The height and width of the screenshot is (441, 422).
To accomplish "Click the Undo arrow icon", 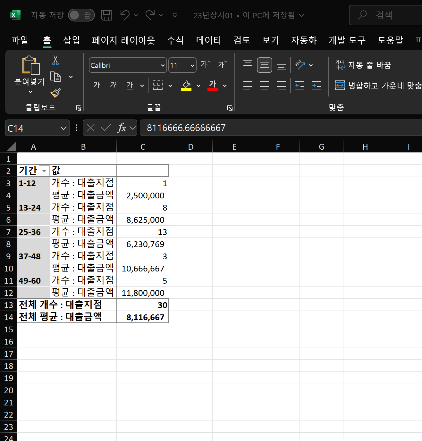I will point(125,15).
